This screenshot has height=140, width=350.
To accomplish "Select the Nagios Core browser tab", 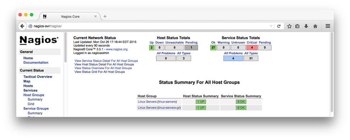I will 70,17.
